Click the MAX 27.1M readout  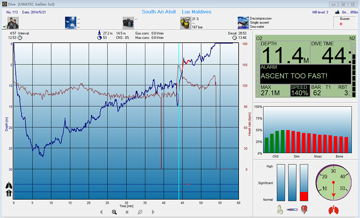pos(270,90)
